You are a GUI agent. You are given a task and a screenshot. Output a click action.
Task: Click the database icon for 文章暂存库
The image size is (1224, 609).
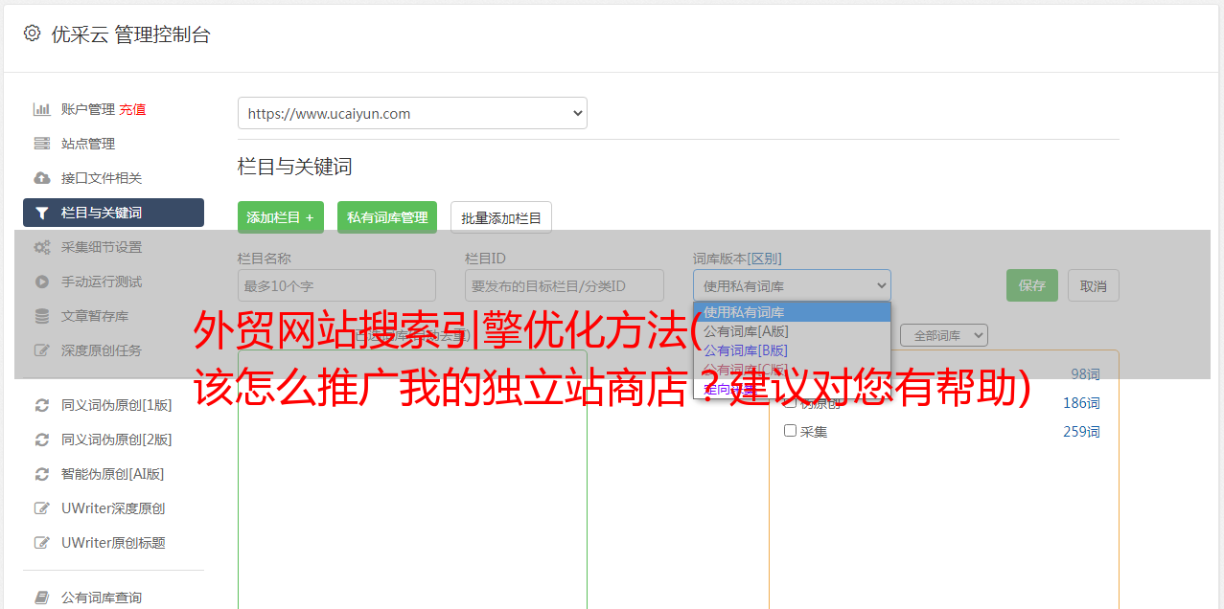tap(42, 316)
